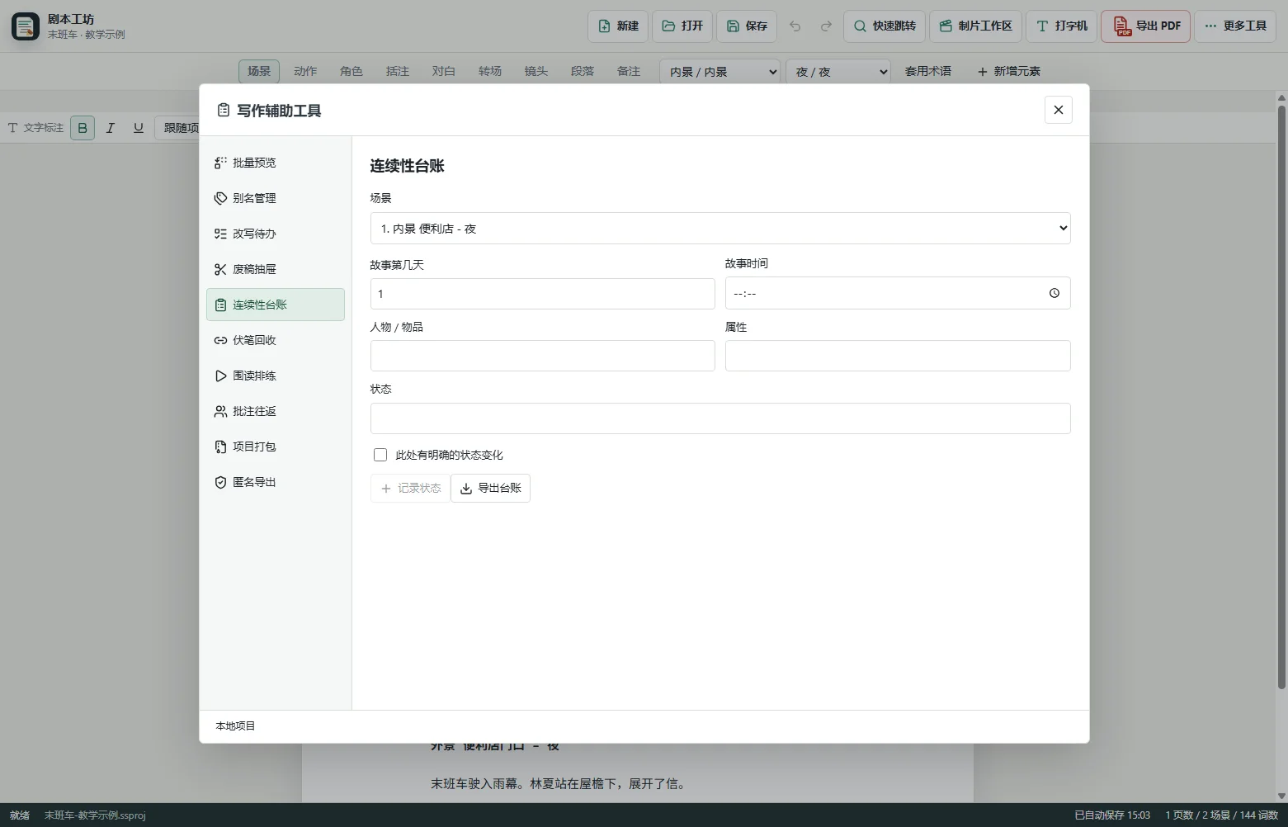Viewport: 1288px width, 827px height.
Task: Expand the 场景 scene dropdown
Action: (x=720, y=229)
